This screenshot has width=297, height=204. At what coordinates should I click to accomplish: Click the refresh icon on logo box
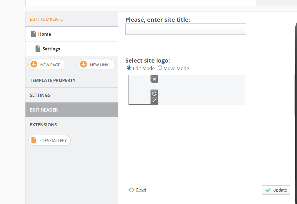(x=154, y=94)
